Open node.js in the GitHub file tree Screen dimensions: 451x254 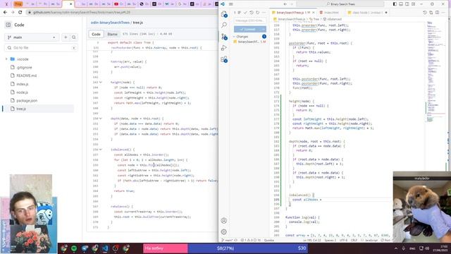tap(22, 92)
